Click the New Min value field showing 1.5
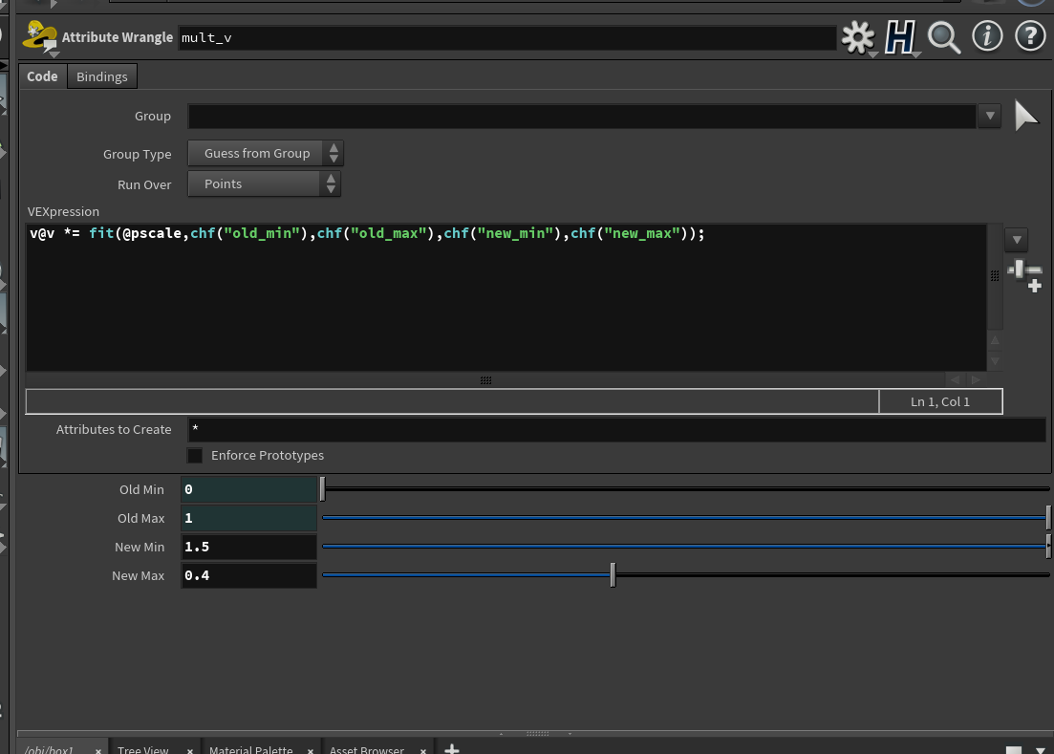The width and height of the screenshot is (1054, 754). coord(248,547)
